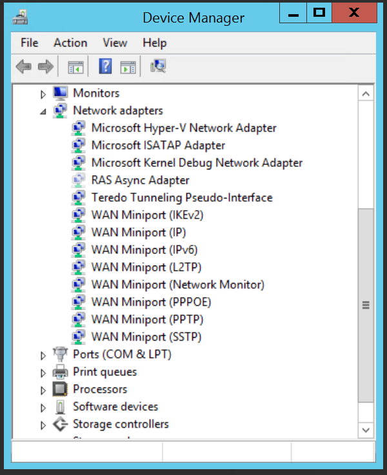
Task: Select Microsoft ISATAP Adapter label
Action: (158, 146)
